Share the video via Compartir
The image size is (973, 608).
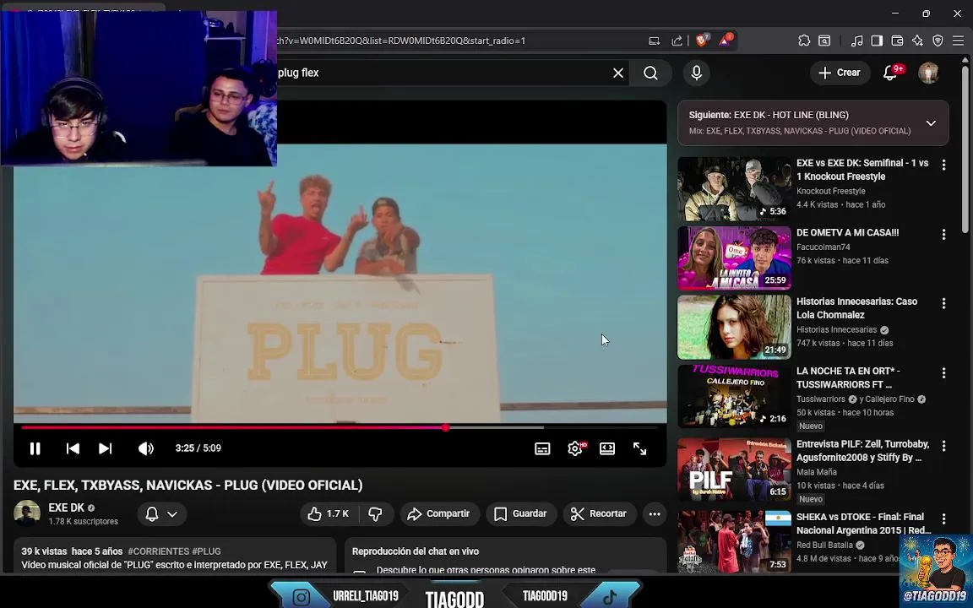[x=438, y=513]
